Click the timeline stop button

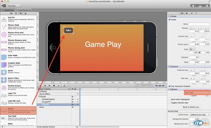54,85
